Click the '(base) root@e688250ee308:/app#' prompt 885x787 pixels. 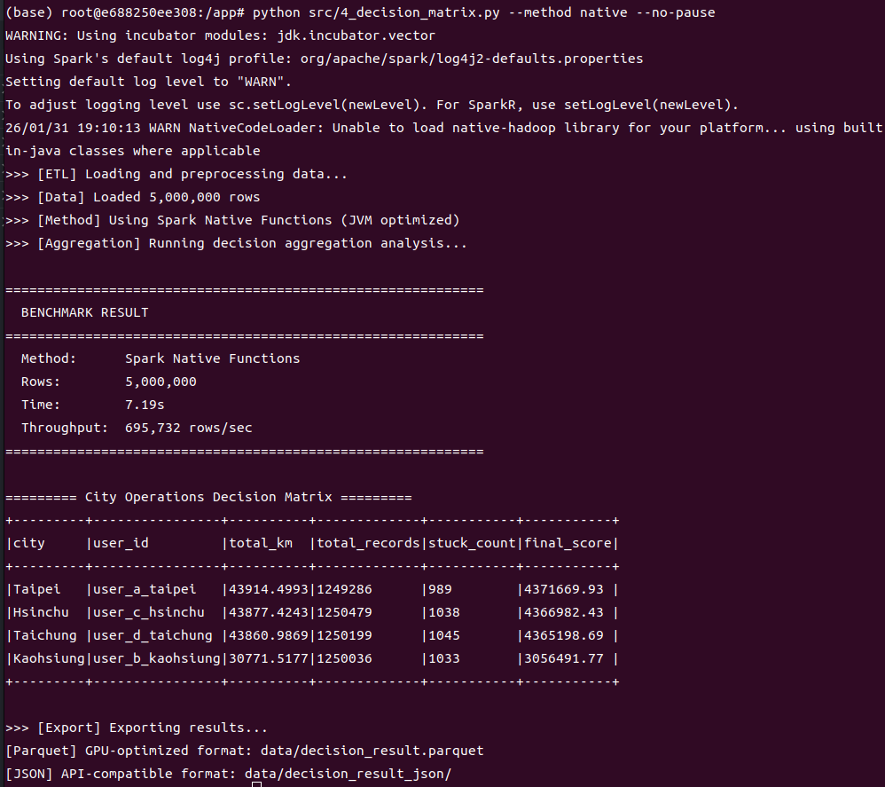pos(125,12)
